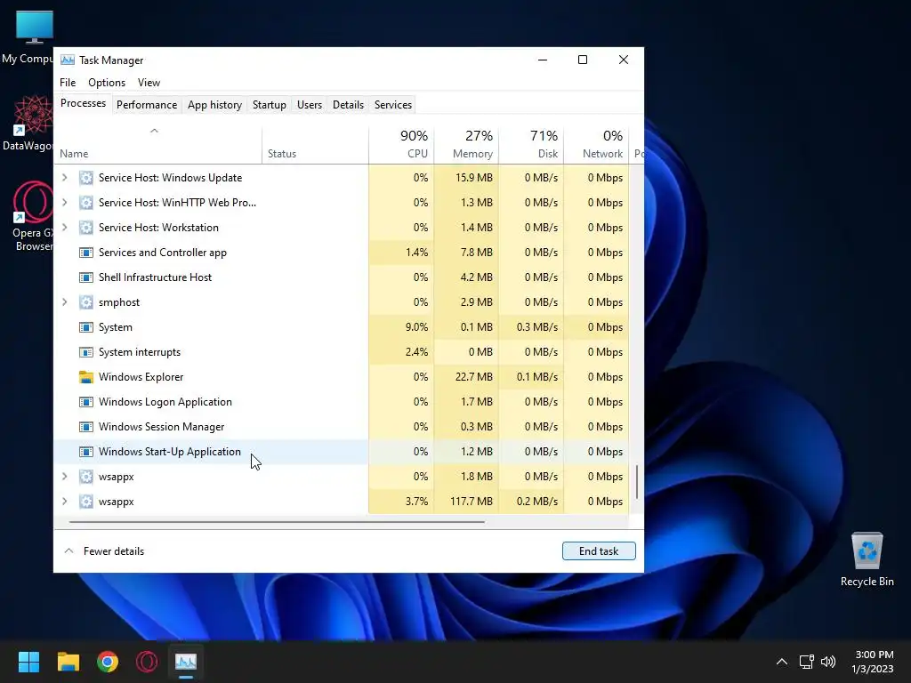Select the System interrupts process name
This screenshot has height=683, width=911.
point(140,352)
